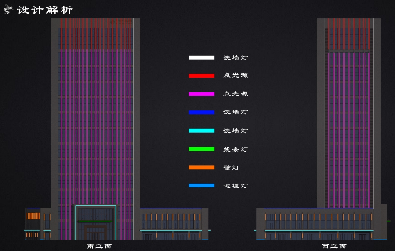This screenshot has height=251, width=395.
Task: Click the 线条灯 legend label
Action: [x=236, y=149]
